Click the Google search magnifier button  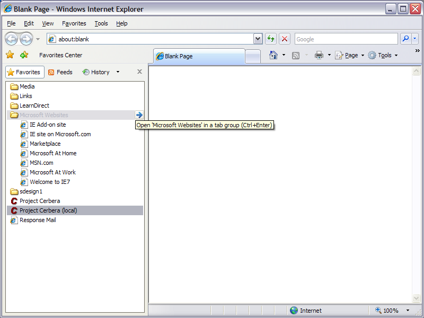tap(405, 39)
